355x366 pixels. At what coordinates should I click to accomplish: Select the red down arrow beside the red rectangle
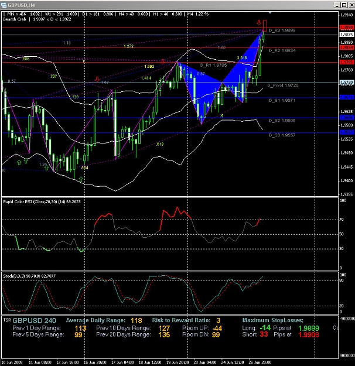(259, 23)
